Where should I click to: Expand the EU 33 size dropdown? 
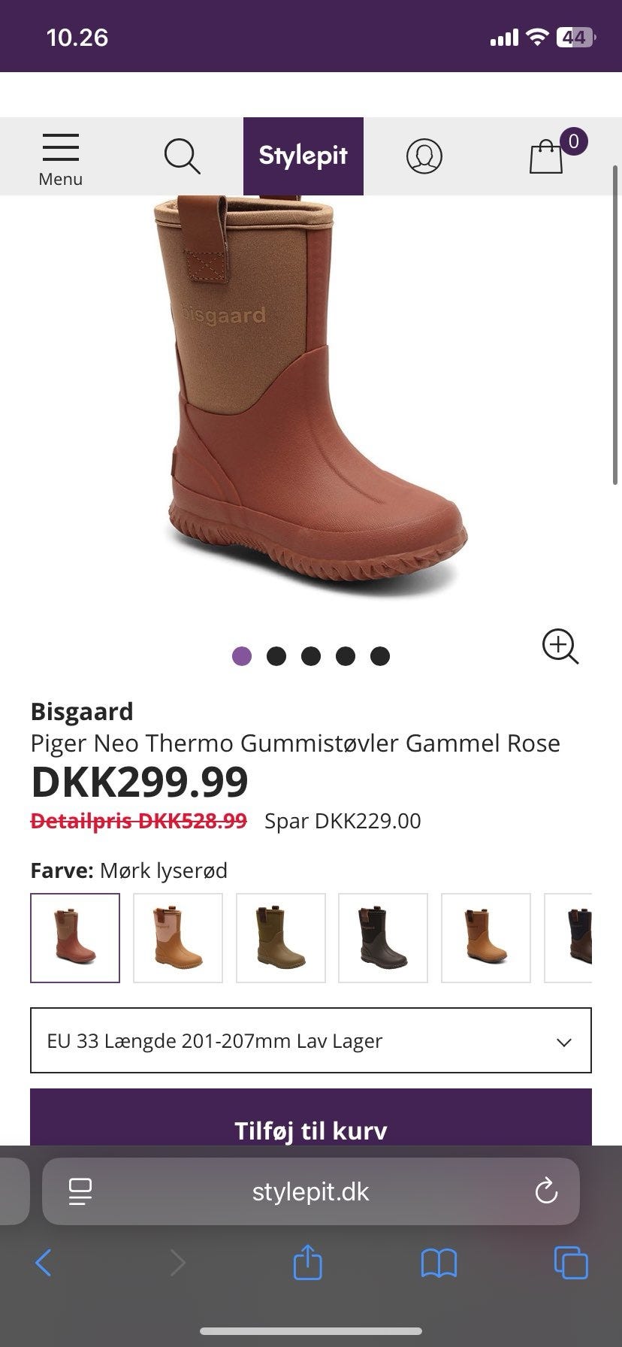[311, 1040]
